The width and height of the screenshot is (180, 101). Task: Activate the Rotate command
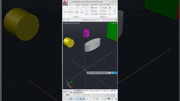click(x=103, y=8)
